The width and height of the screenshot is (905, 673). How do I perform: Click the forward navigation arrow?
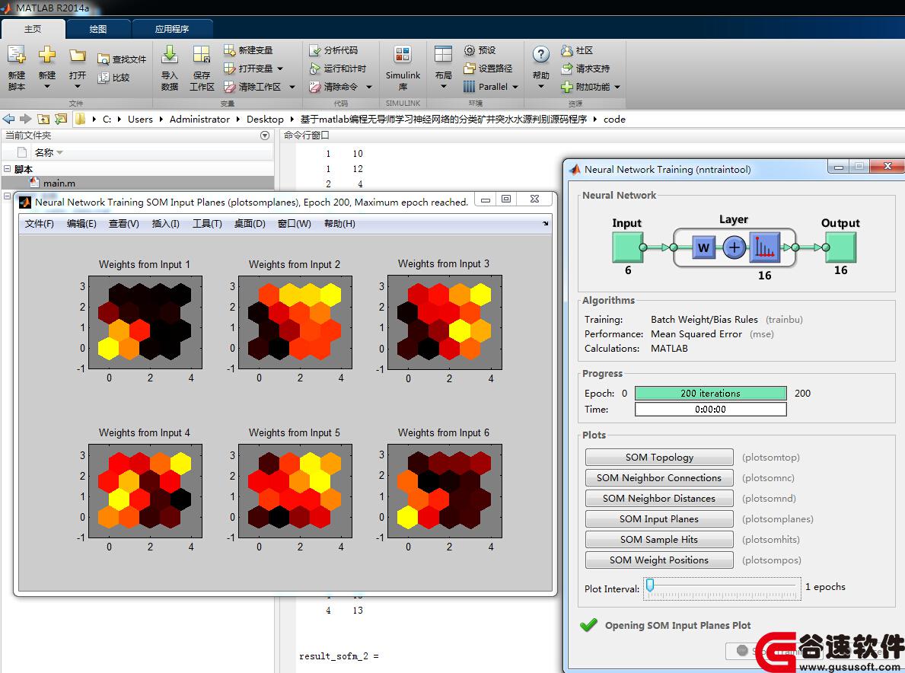click(x=25, y=119)
